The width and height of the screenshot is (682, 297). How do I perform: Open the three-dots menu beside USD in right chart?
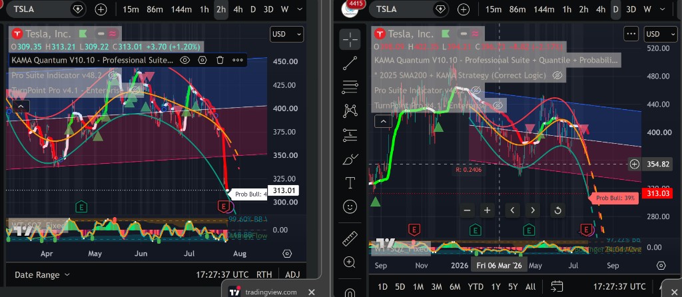[631, 34]
